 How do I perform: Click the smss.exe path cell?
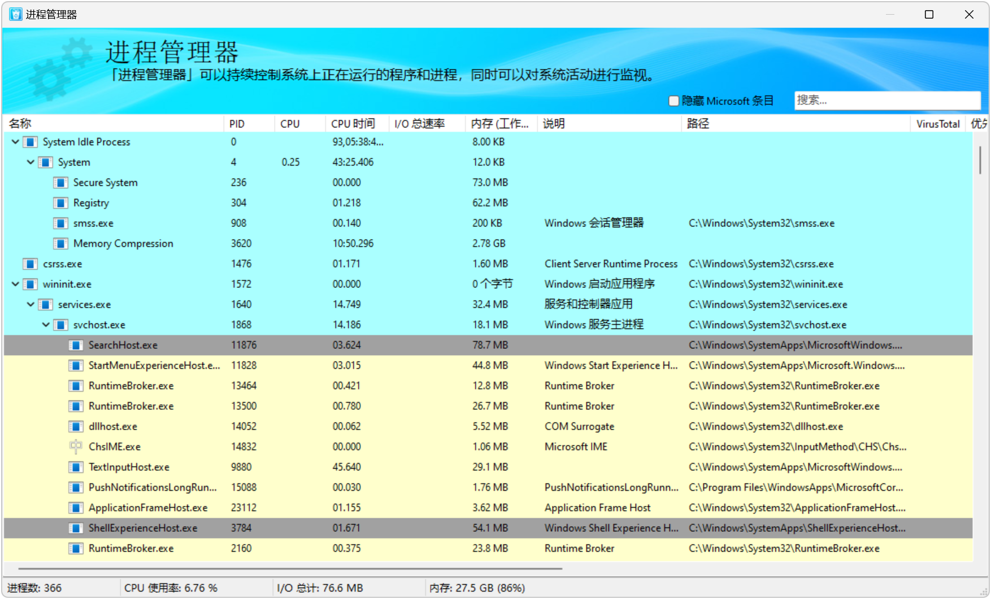click(762, 223)
